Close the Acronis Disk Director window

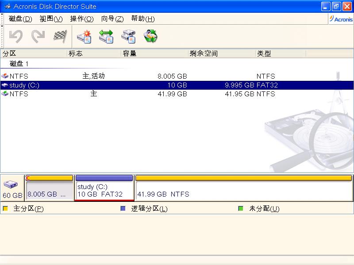tap(347, 7)
